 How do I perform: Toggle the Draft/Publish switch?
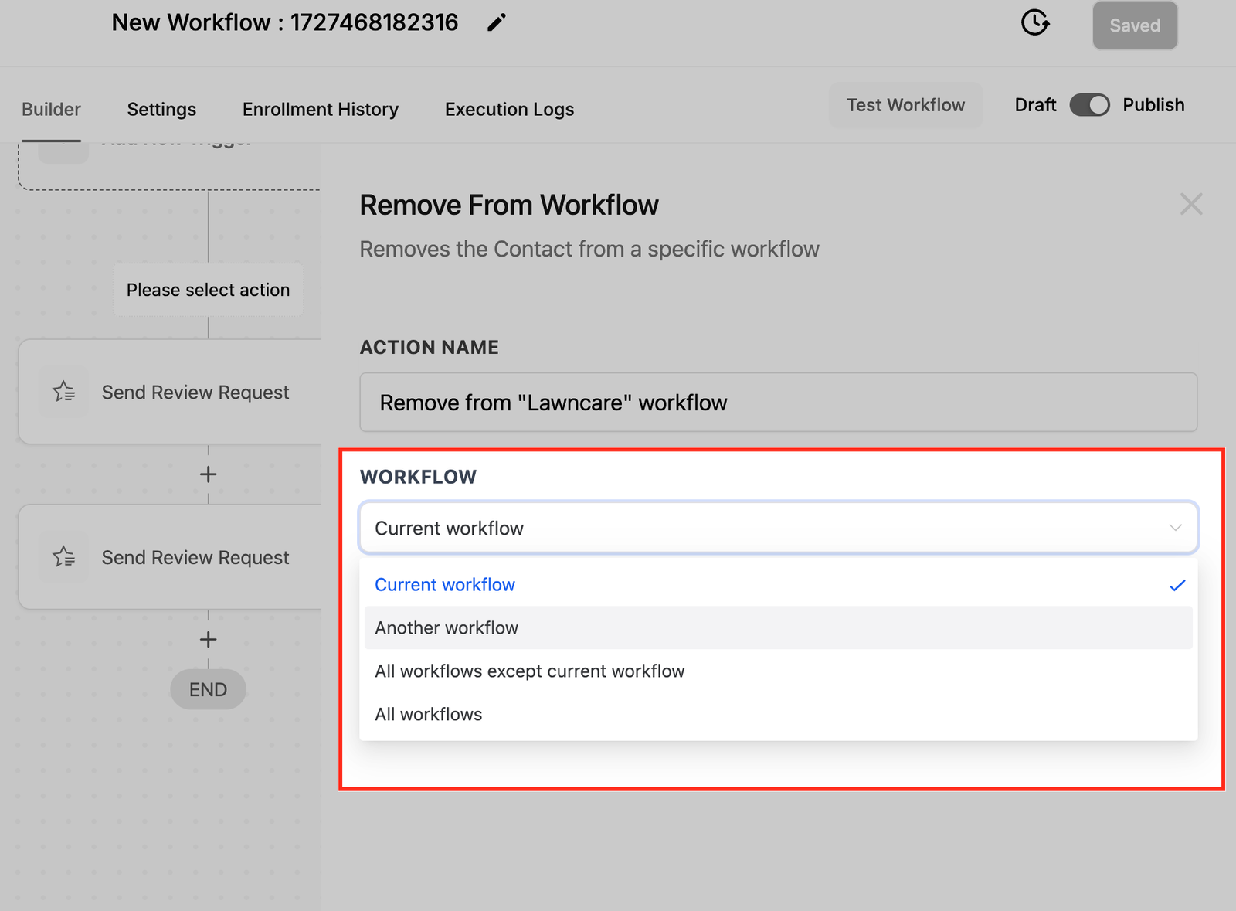(x=1089, y=105)
